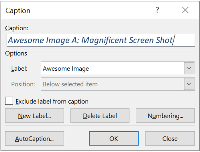The width and height of the screenshot is (200, 152).
Task: Click the question mark help icon
Action: point(157,11)
